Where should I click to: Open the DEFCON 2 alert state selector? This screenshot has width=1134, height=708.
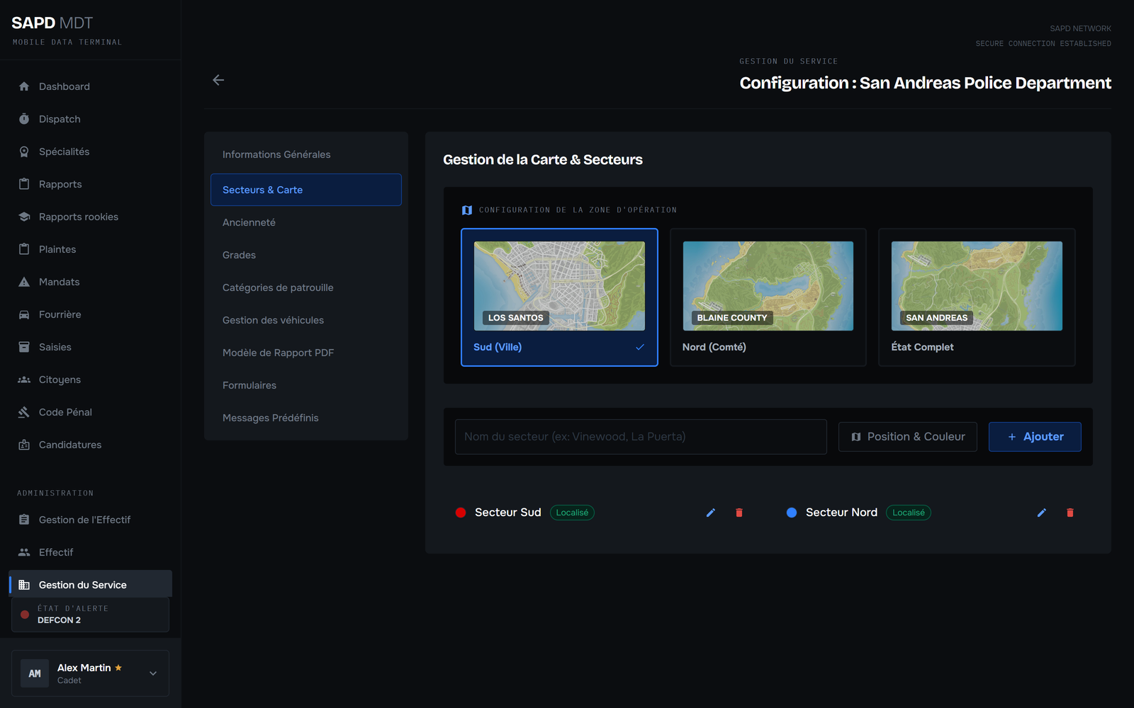click(90, 615)
